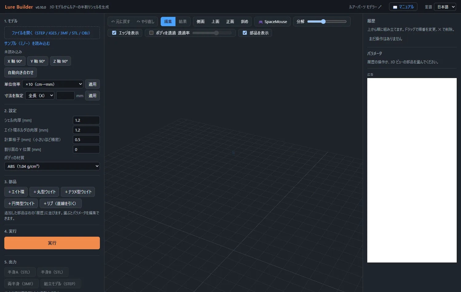Viewport: 461px width, 292px height.
Task: Select the 正面 front view
Action: (x=230, y=22)
